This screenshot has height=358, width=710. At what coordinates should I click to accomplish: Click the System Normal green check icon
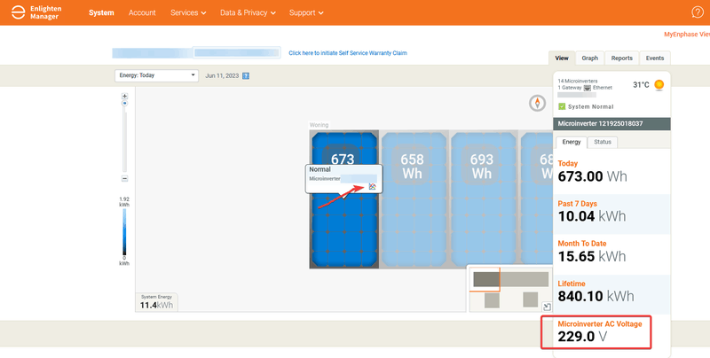point(562,106)
